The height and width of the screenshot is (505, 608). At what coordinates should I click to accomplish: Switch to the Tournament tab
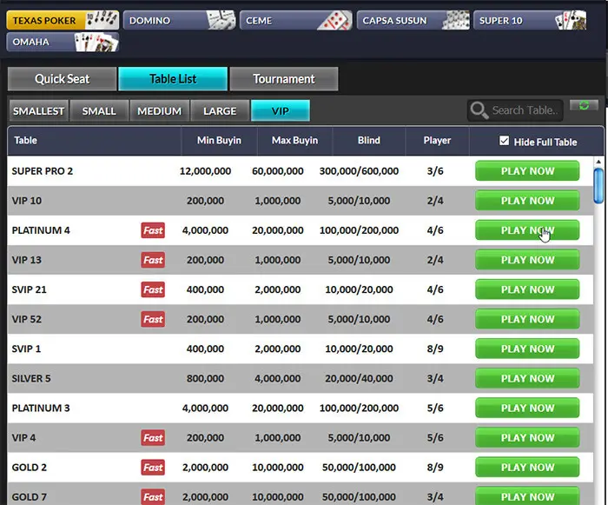[283, 79]
